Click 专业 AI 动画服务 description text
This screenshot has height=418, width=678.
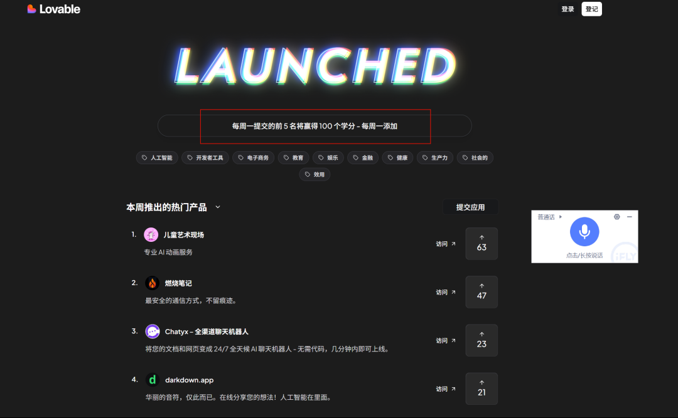168,252
